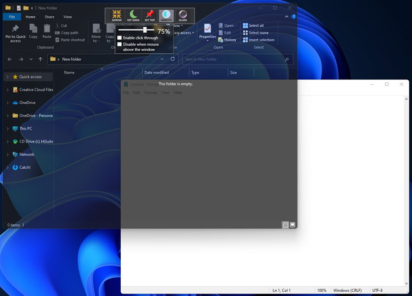This screenshot has height=296, width=412.
Task: Apply the Glass effect icon
Action: 183,15
